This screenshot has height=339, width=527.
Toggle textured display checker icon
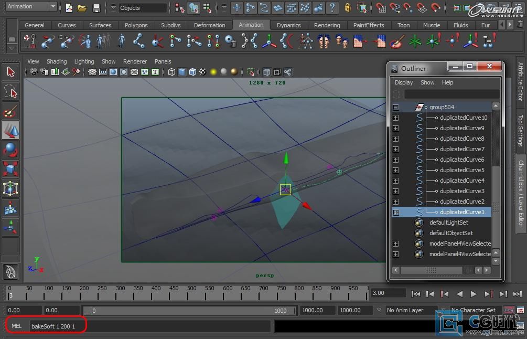(x=202, y=72)
